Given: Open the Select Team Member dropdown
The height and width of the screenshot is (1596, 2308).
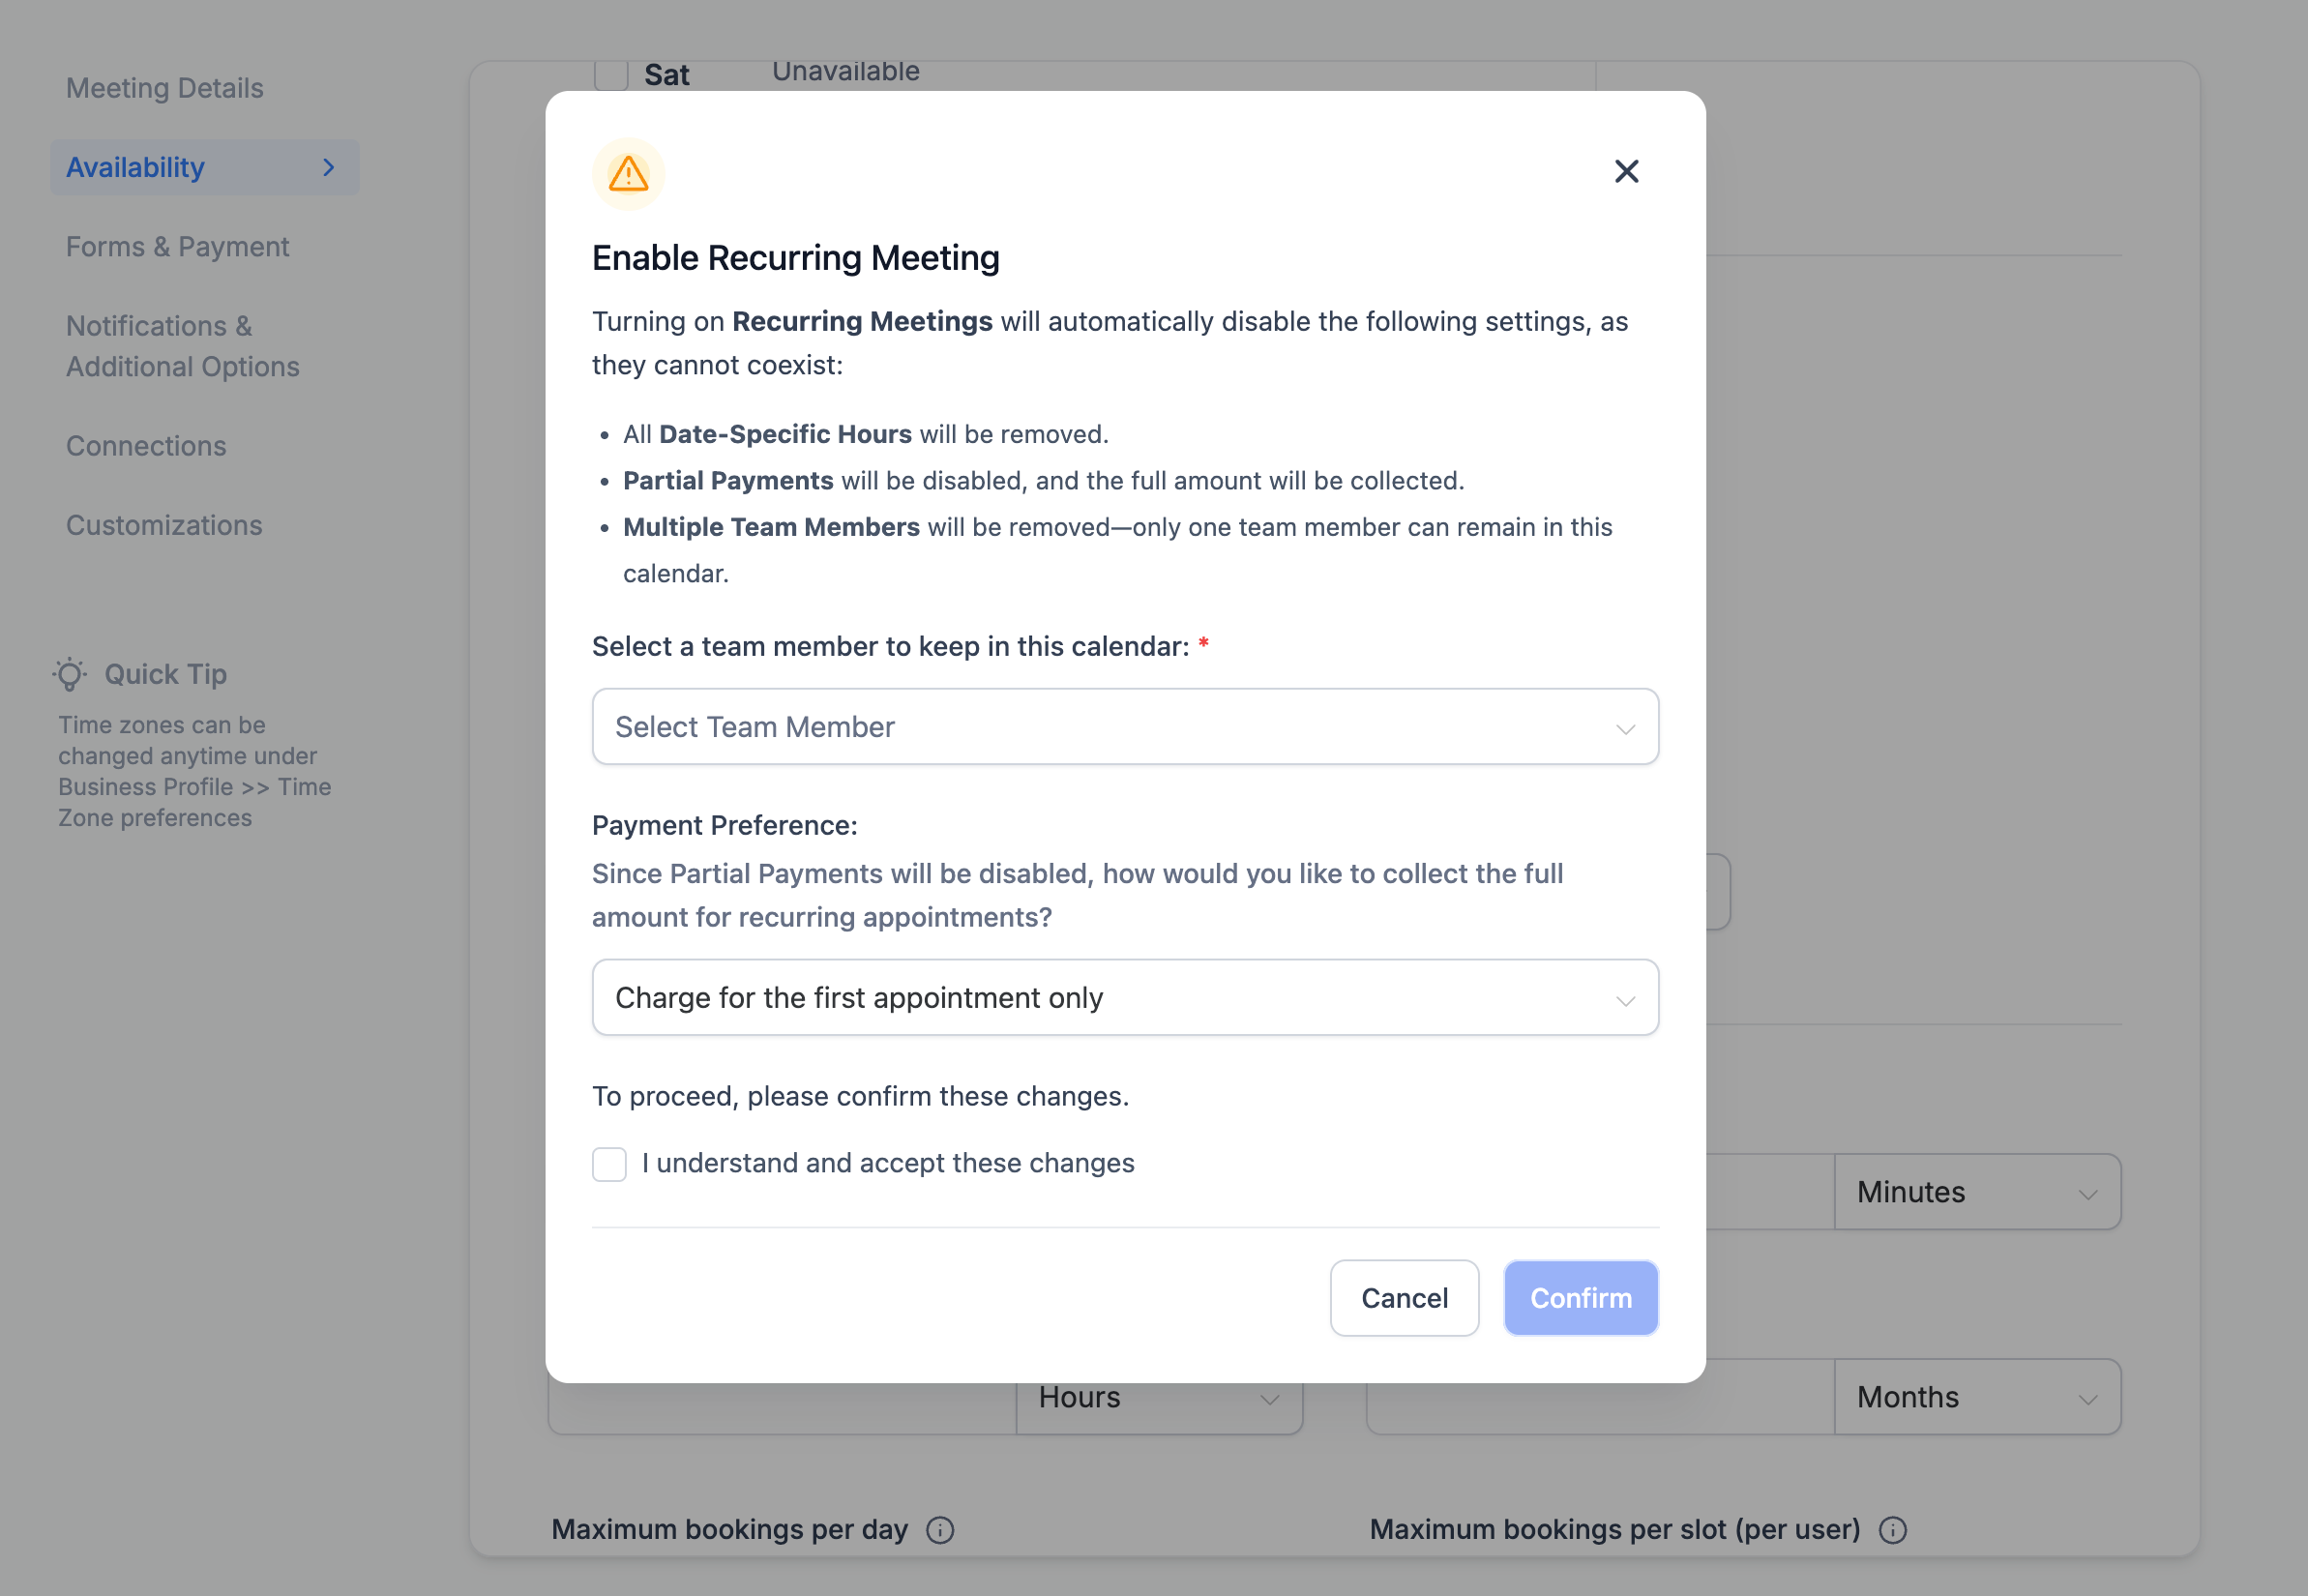Looking at the screenshot, I should pos(1124,727).
